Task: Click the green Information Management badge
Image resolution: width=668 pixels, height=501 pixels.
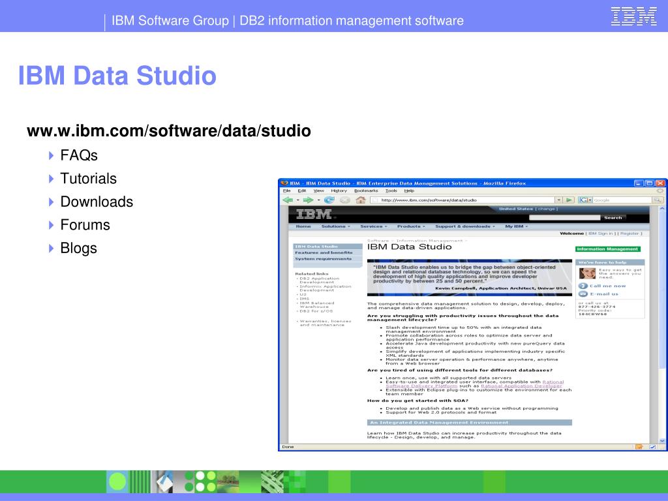Action: click(x=607, y=249)
